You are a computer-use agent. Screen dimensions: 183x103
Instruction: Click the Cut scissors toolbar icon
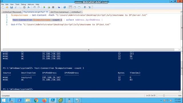pos(16,7)
